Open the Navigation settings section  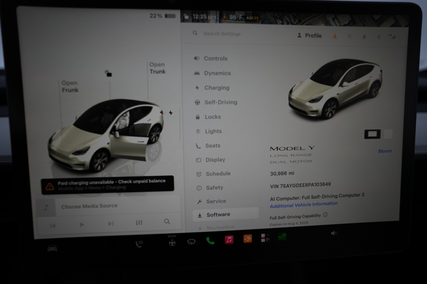(x=216, y=227)
